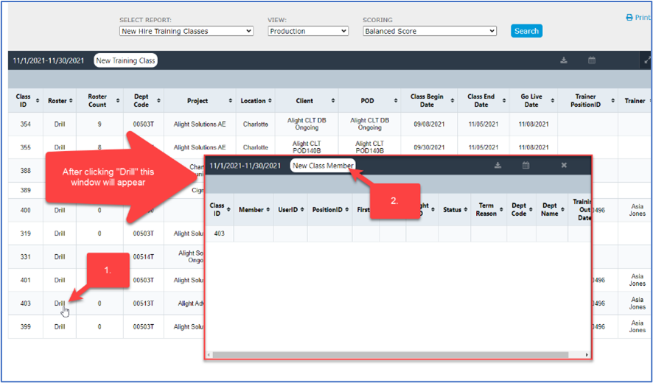Click the New Training Class button
Viewport: 653px width, 383px height.
(126, 60)
